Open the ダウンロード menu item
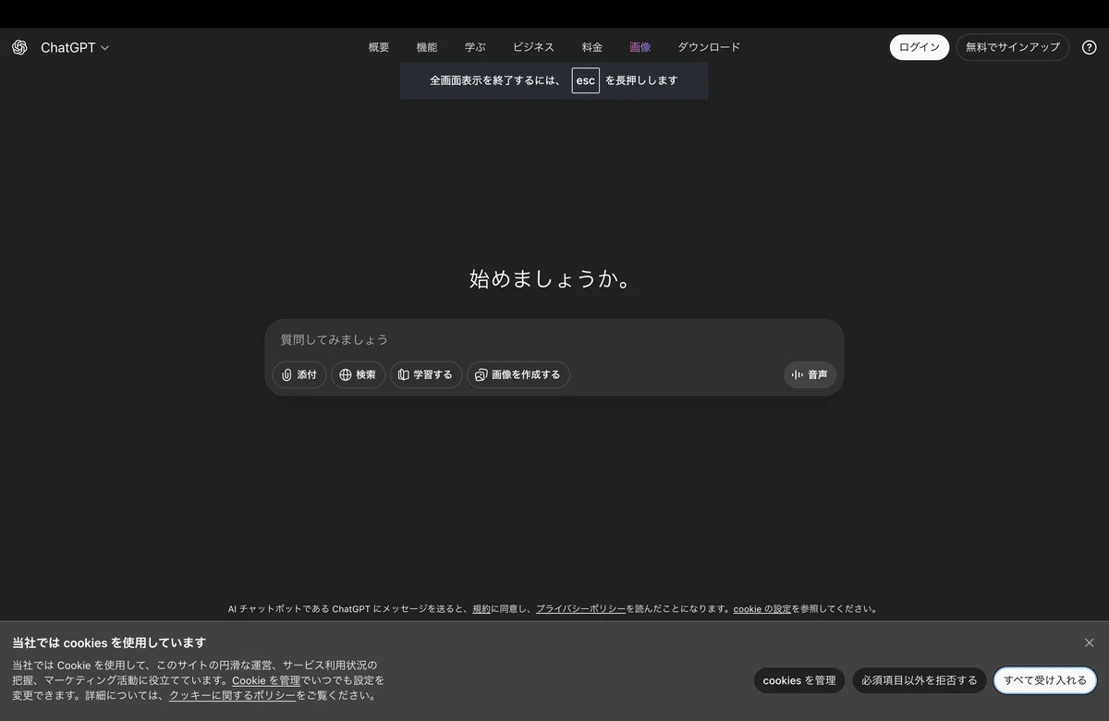The height and width of the screenshot is (721, 1109). click(709, 47)
